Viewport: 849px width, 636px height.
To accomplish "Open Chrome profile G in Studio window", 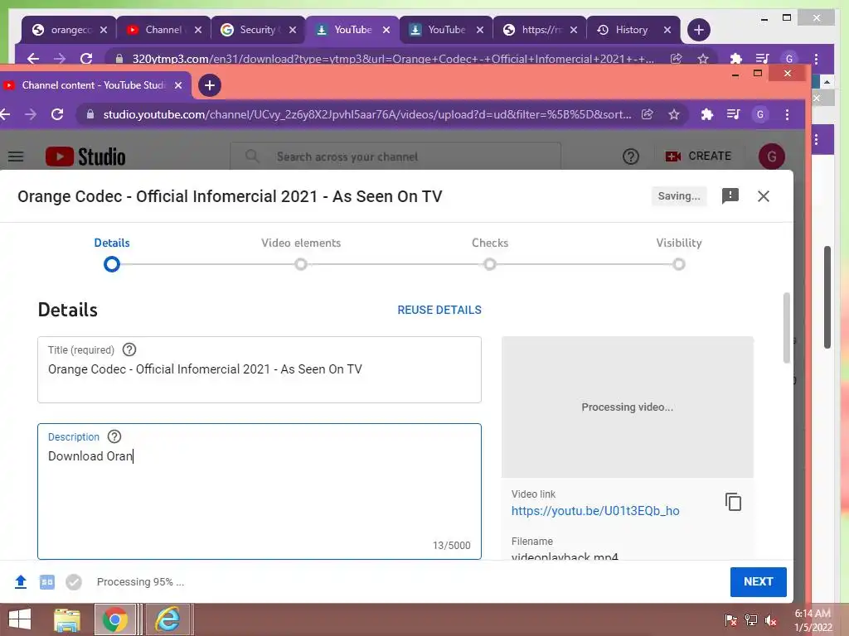I will click(760, 114).
